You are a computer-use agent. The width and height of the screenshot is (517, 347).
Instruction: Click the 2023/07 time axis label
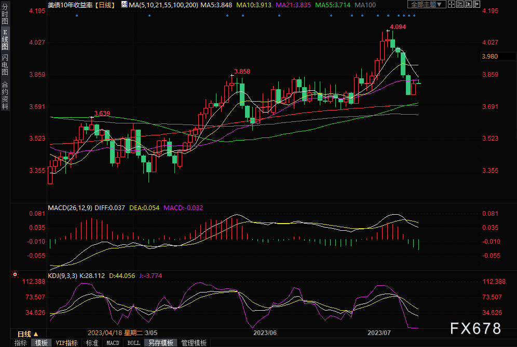click(x=379, y=333)
